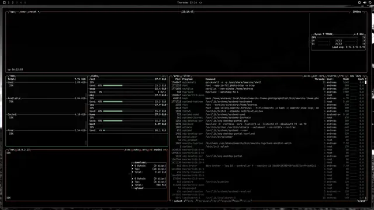Select the Hyprland process row

(267, 92)
